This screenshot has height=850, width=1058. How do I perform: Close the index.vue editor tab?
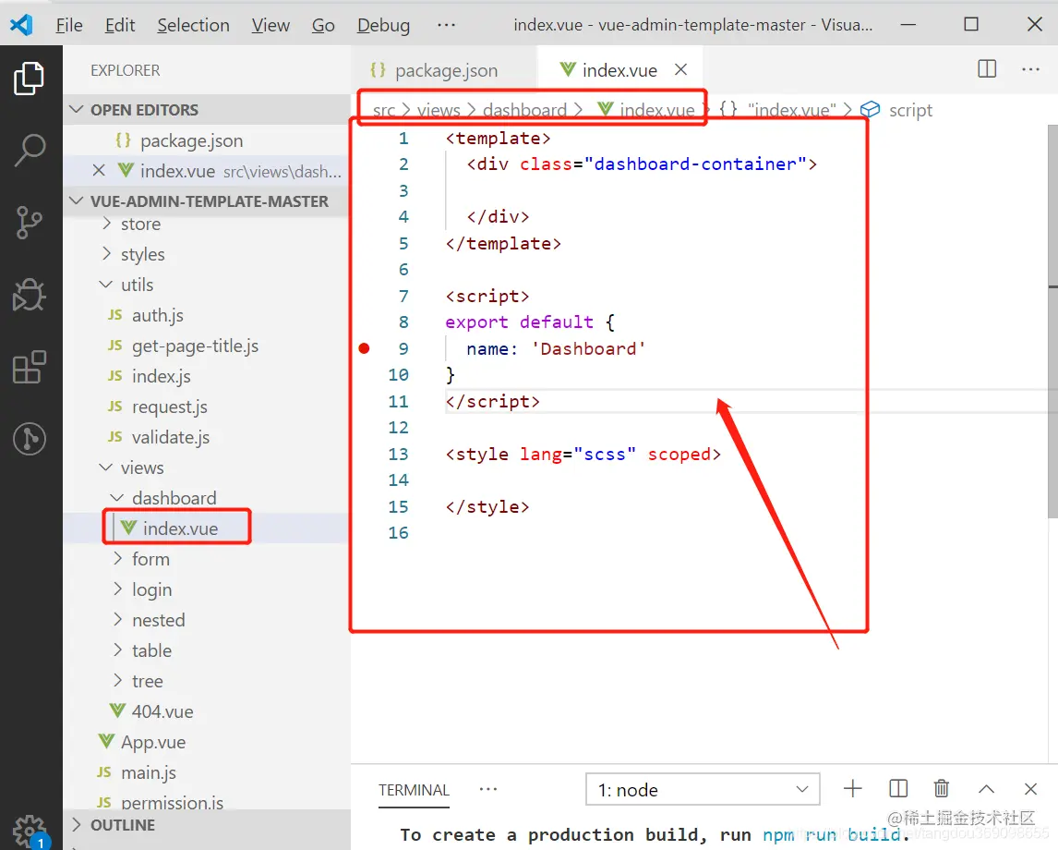(680, 69)
